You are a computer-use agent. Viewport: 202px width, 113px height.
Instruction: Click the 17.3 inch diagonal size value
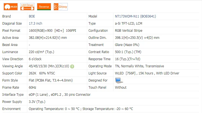(x=36, y=24)
